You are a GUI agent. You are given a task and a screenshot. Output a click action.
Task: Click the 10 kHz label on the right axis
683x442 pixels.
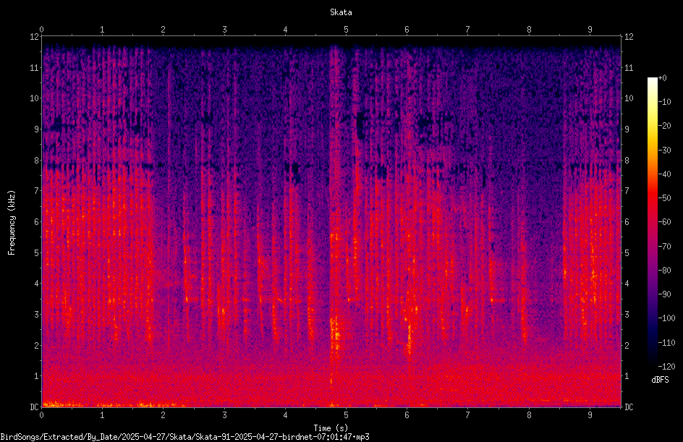pyautogui.click(x=629, y=98)
